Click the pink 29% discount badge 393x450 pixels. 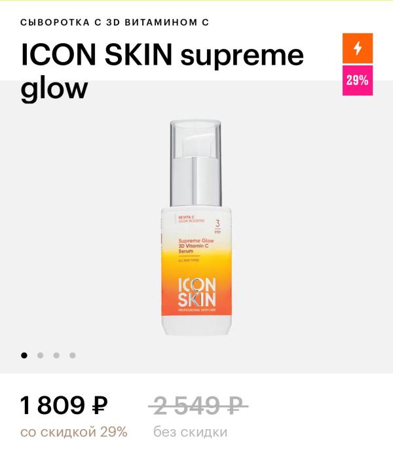(358, 80)
